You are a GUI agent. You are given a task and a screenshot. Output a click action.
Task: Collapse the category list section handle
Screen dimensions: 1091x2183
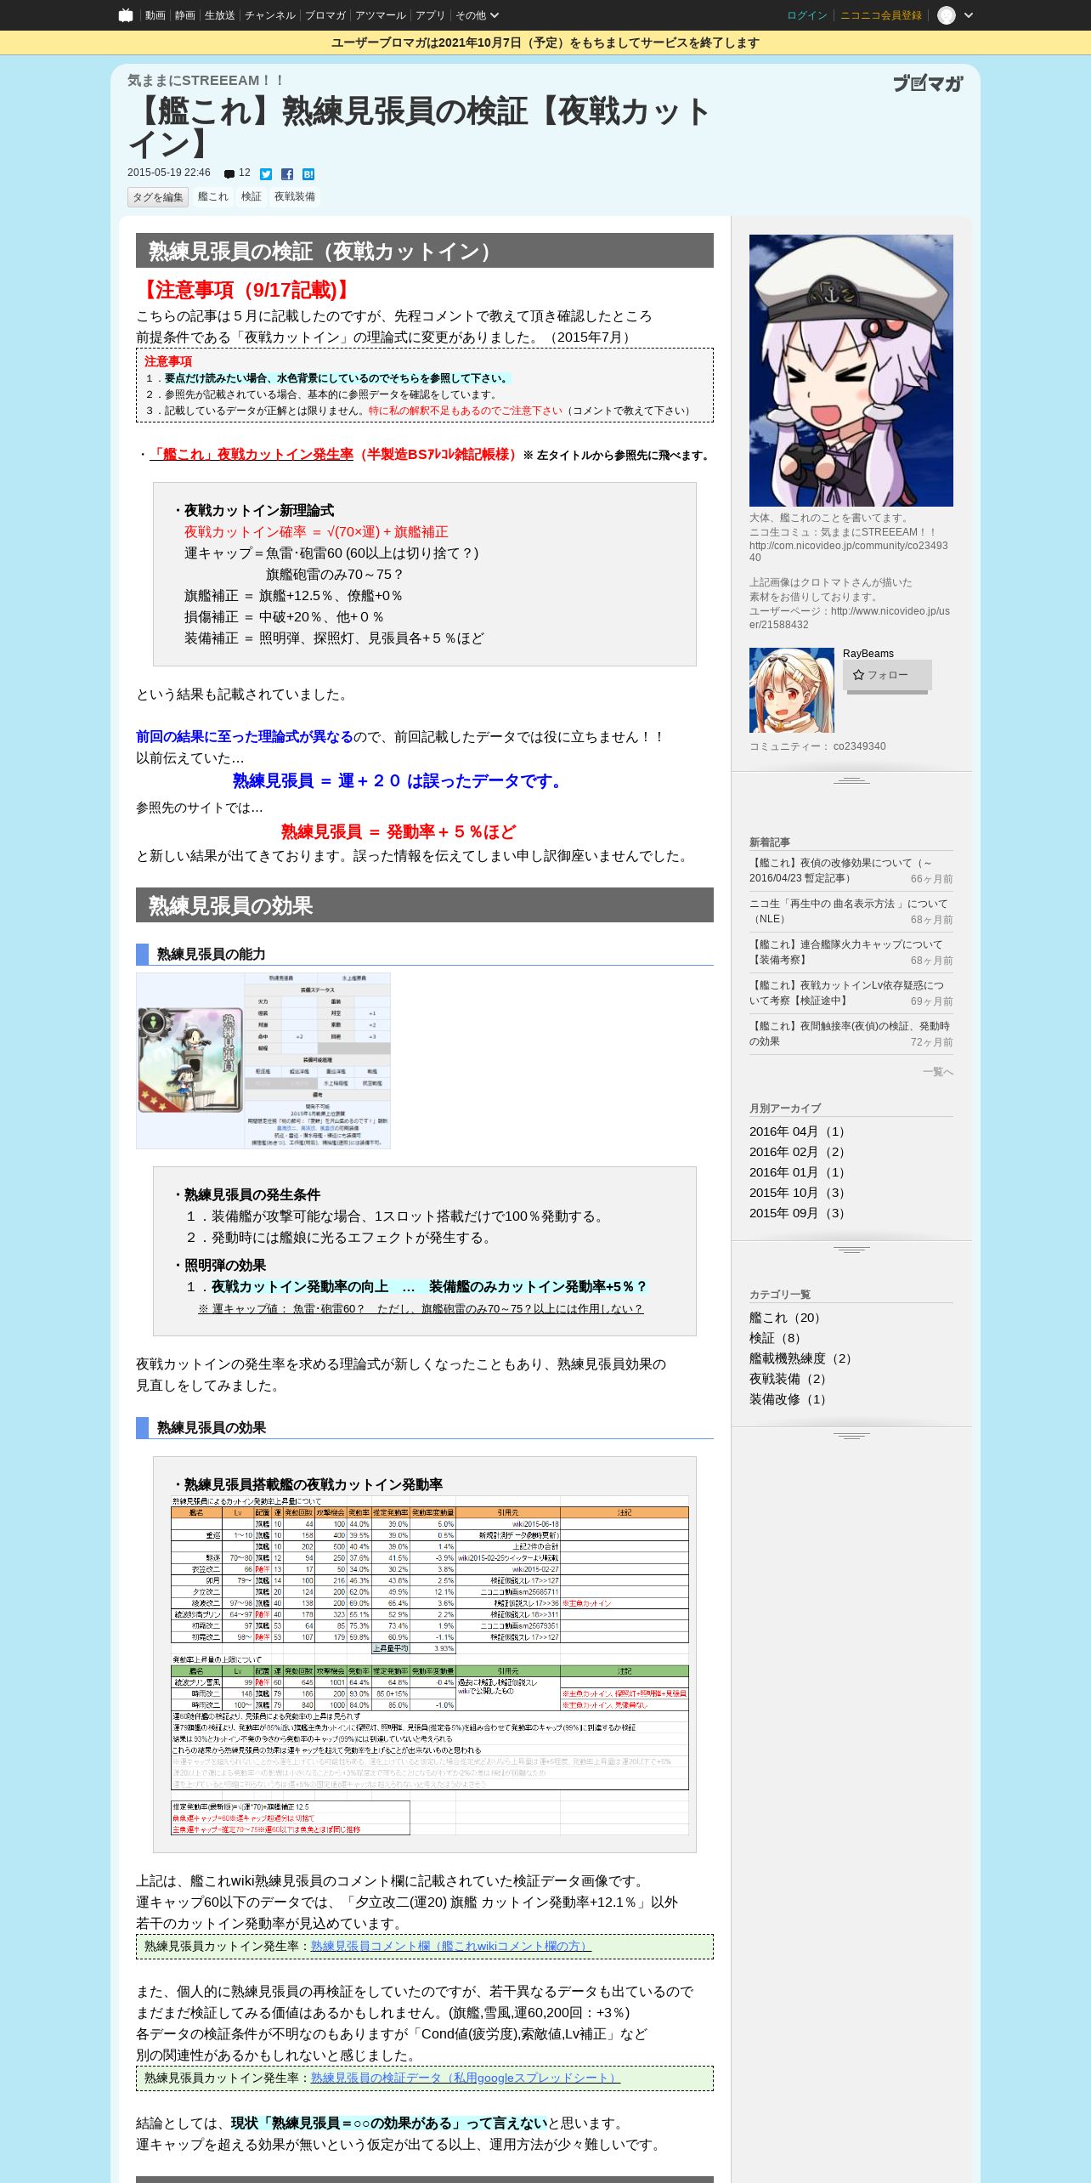851,1436
